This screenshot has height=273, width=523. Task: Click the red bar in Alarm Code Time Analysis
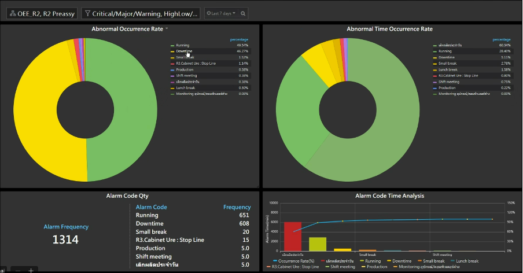pos(292,236)
